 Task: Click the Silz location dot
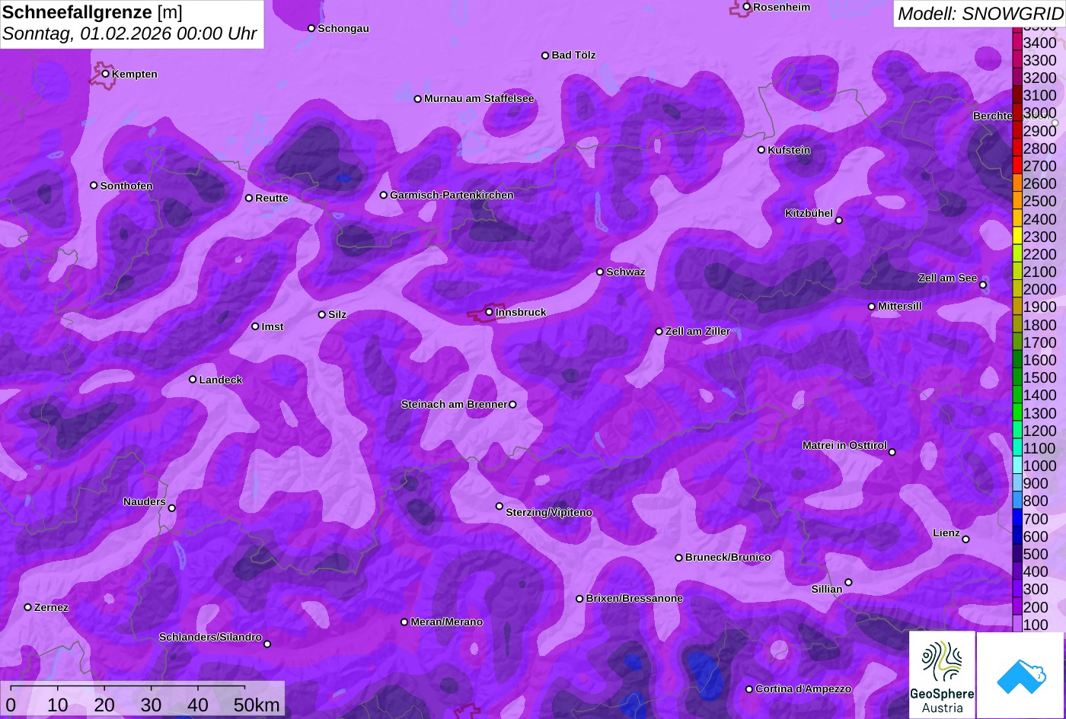[322, 314]
